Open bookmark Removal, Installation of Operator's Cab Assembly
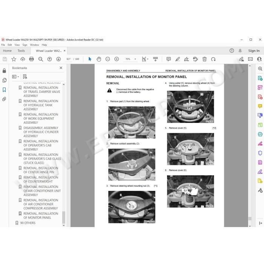Viewport: 264px width, 264px height. [41, 145]
